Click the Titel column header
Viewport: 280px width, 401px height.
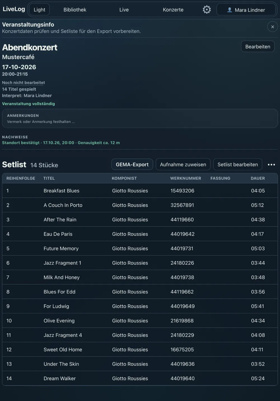(x=49, y=178)
